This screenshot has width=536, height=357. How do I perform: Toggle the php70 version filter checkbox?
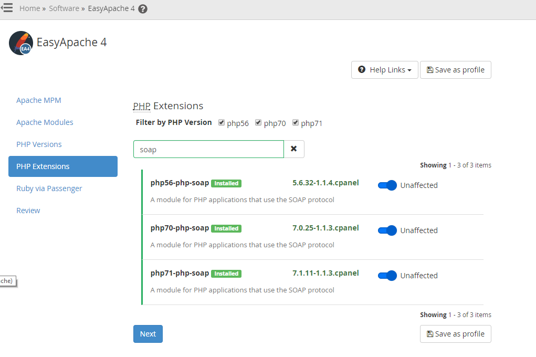[258, 122]
